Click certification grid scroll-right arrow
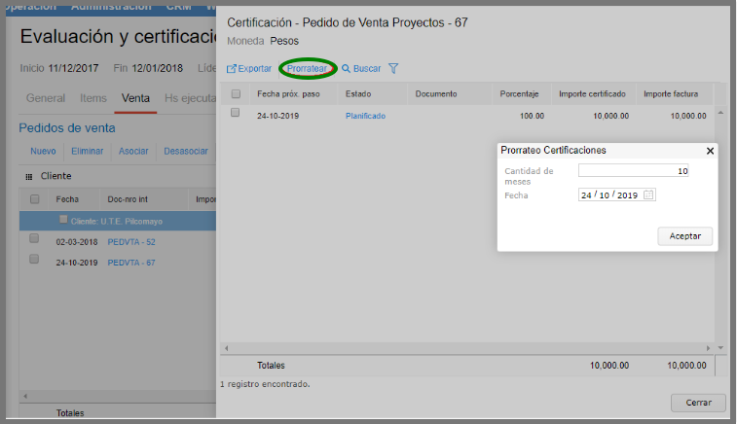This screenshot has width=737, height=424. [x=708, y=348]
